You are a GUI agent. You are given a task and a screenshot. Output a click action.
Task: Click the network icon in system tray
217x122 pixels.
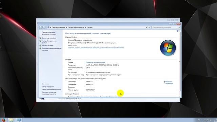coord(208,120)
